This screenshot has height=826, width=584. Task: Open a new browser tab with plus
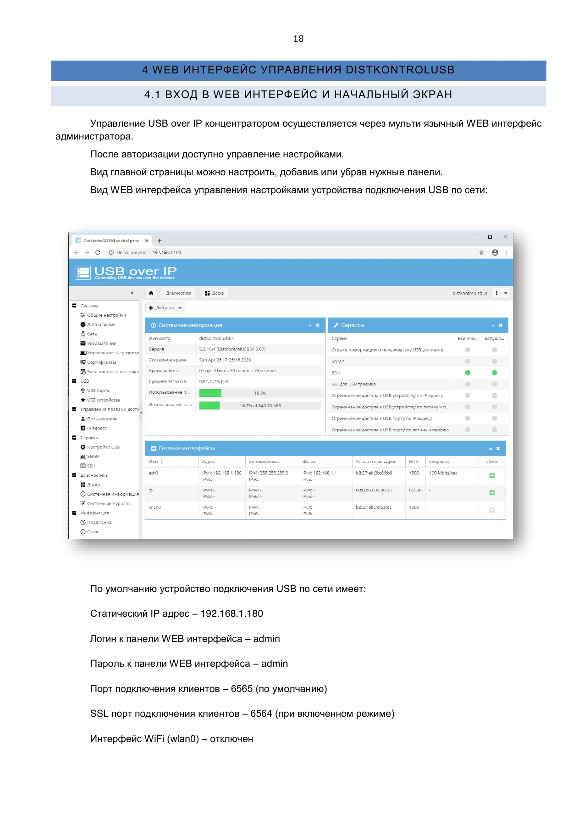pos(160,240)
